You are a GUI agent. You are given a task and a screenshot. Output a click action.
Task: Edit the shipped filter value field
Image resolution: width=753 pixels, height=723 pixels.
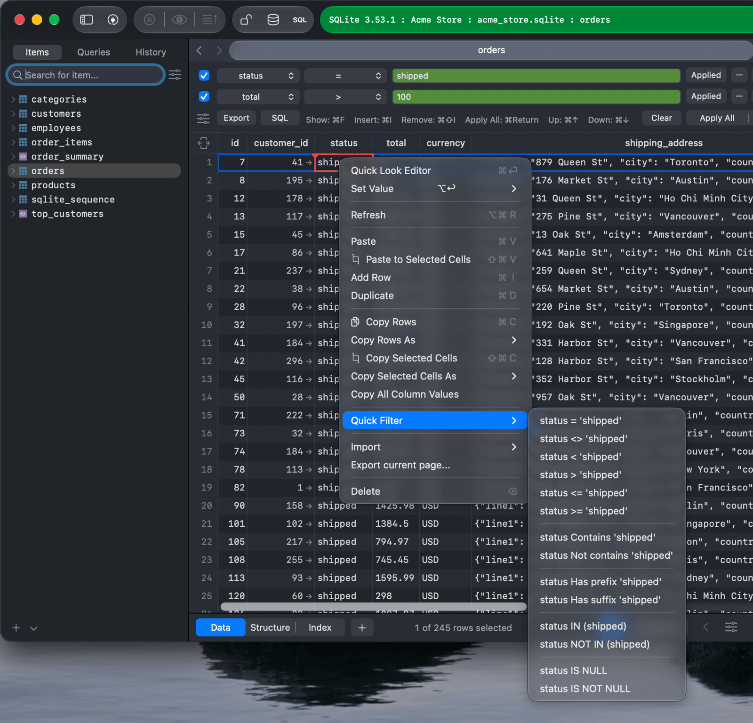pyautogui.click(x=536, y=76)
